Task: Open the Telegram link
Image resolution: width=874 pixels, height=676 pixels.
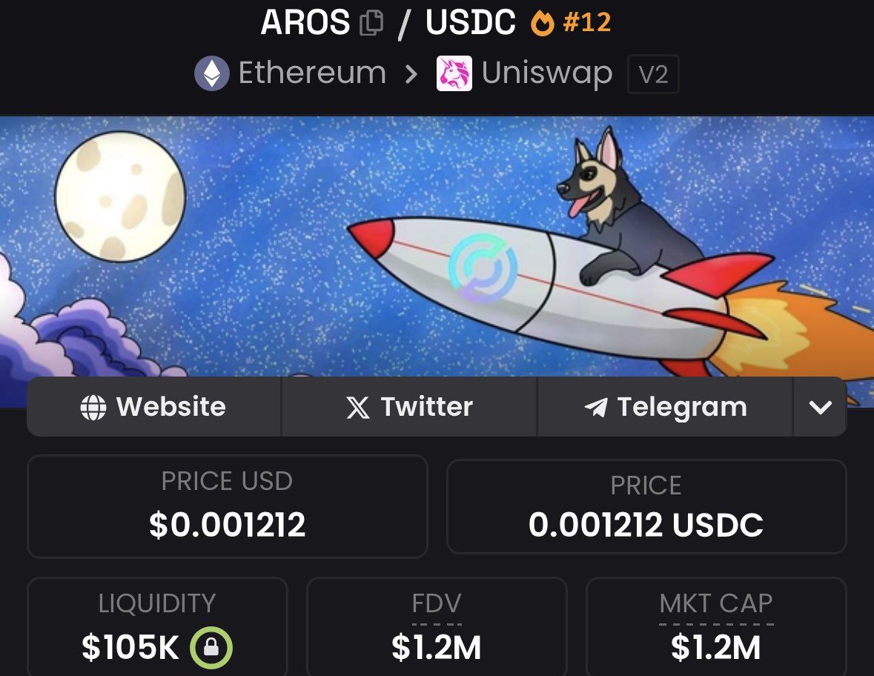Action: point(665,407)
